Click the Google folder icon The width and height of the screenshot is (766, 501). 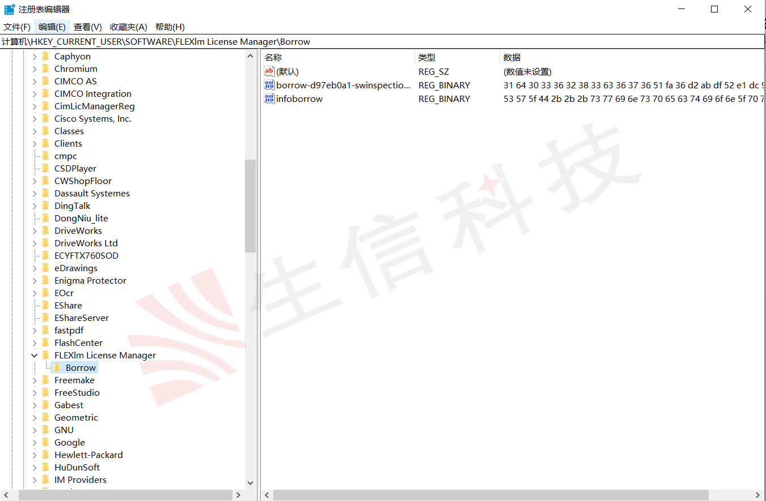point(46,442)
